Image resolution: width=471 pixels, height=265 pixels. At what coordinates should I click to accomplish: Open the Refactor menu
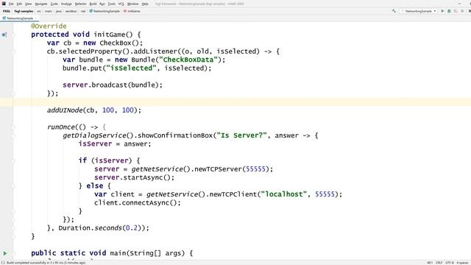80,4
